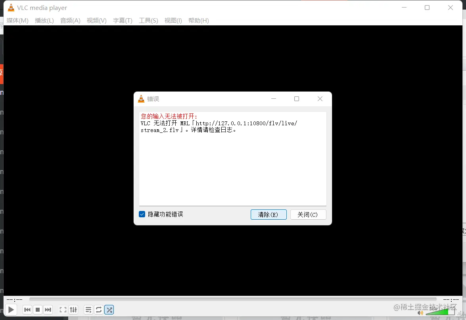Maximize the VLC media player window
The height and width of the screenshot is (320, 466).
[427, 8]
